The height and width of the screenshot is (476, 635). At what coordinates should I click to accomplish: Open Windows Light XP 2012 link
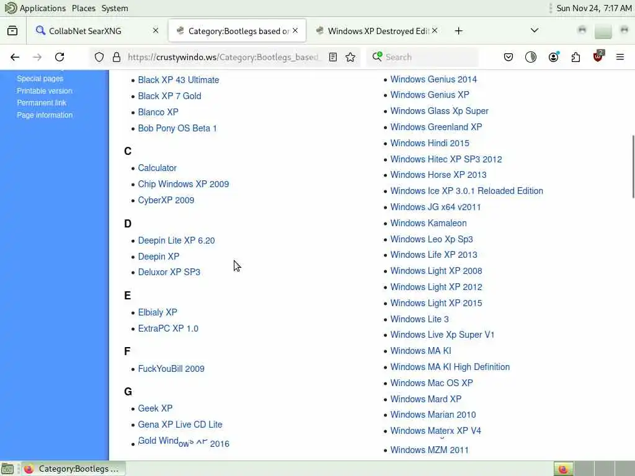[436, 287]
